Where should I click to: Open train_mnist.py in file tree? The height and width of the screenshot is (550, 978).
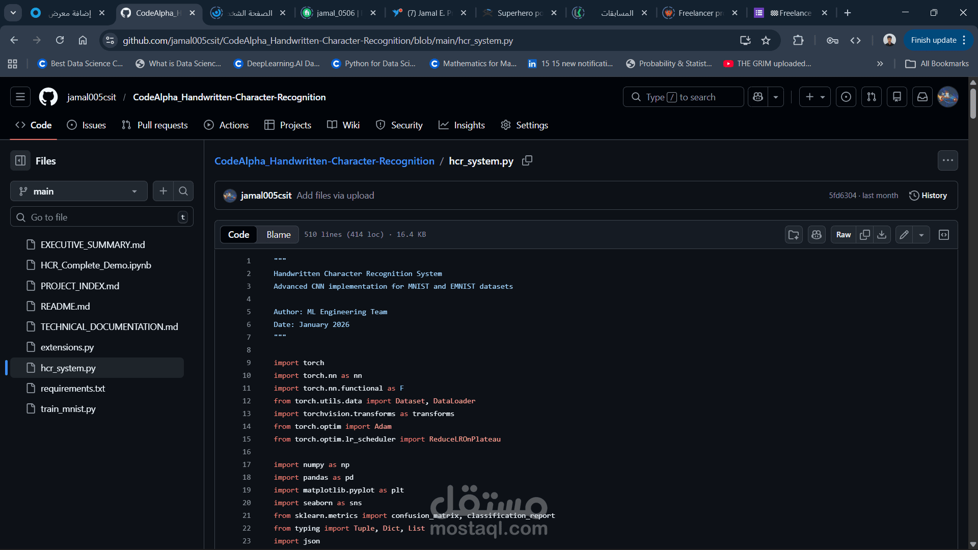tap(68, 409)
